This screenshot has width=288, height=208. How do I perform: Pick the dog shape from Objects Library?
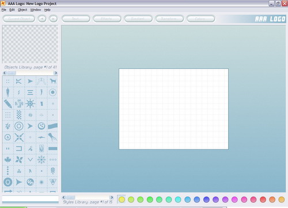(x=53, y=81)
